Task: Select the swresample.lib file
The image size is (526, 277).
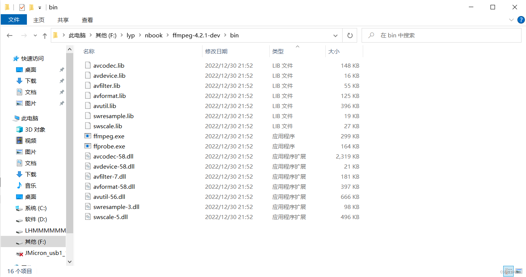Action: click(x=113, y=116)
